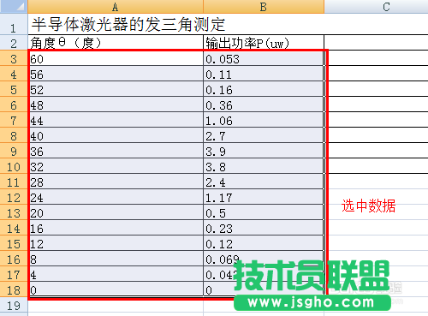Click empty cell A19
Viewport: 428px width, 316px height.
click(116, 305)
